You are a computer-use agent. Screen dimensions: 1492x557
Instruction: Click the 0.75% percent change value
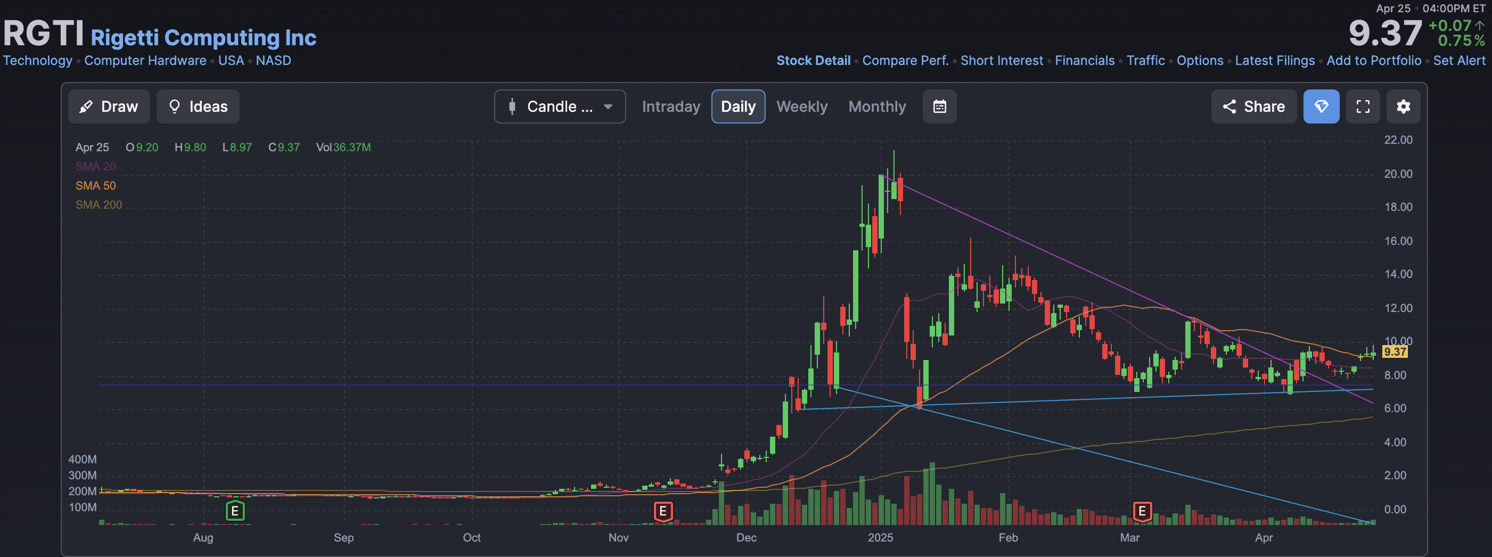(x=1461, y=40)
